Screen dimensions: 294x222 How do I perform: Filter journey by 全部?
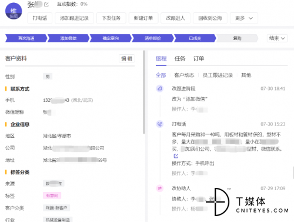tap(161, 75)
